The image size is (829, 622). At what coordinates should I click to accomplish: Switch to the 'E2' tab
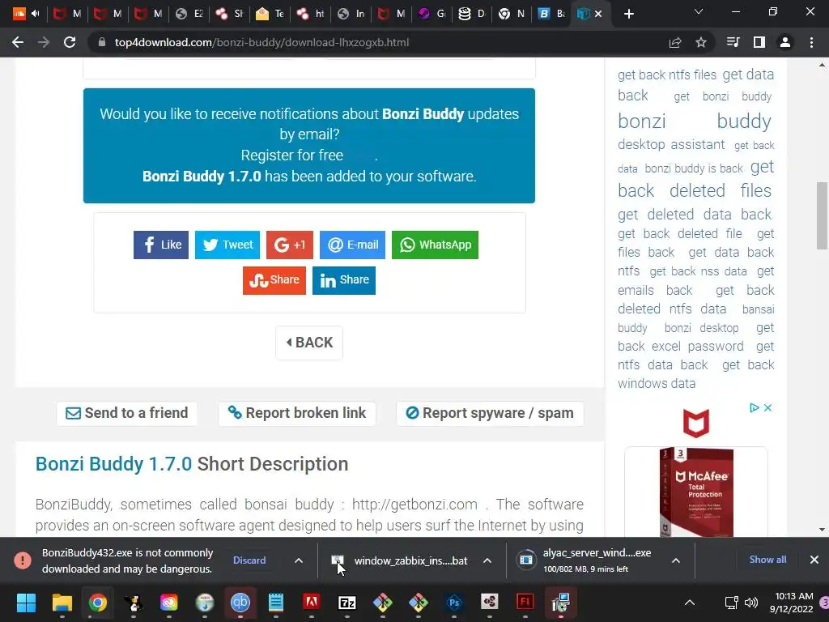coord(189,14)
